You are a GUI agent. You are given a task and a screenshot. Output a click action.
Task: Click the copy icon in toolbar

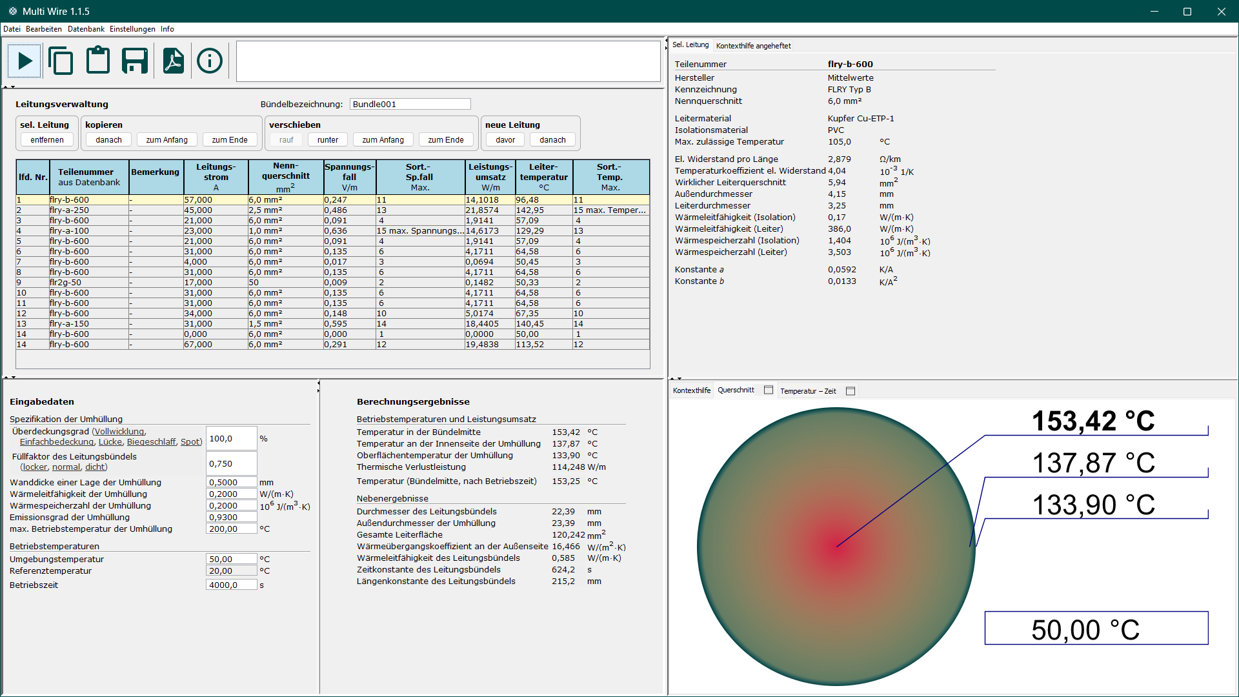coord(61,61)
